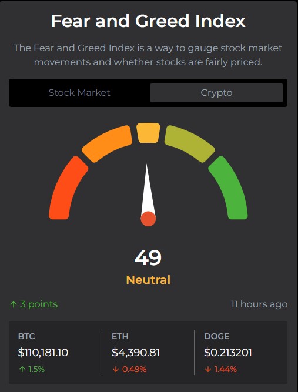Click the yellow neutral gauge segment
The height and width of the screenshot is (392, 298).
[x=148, y=133]
